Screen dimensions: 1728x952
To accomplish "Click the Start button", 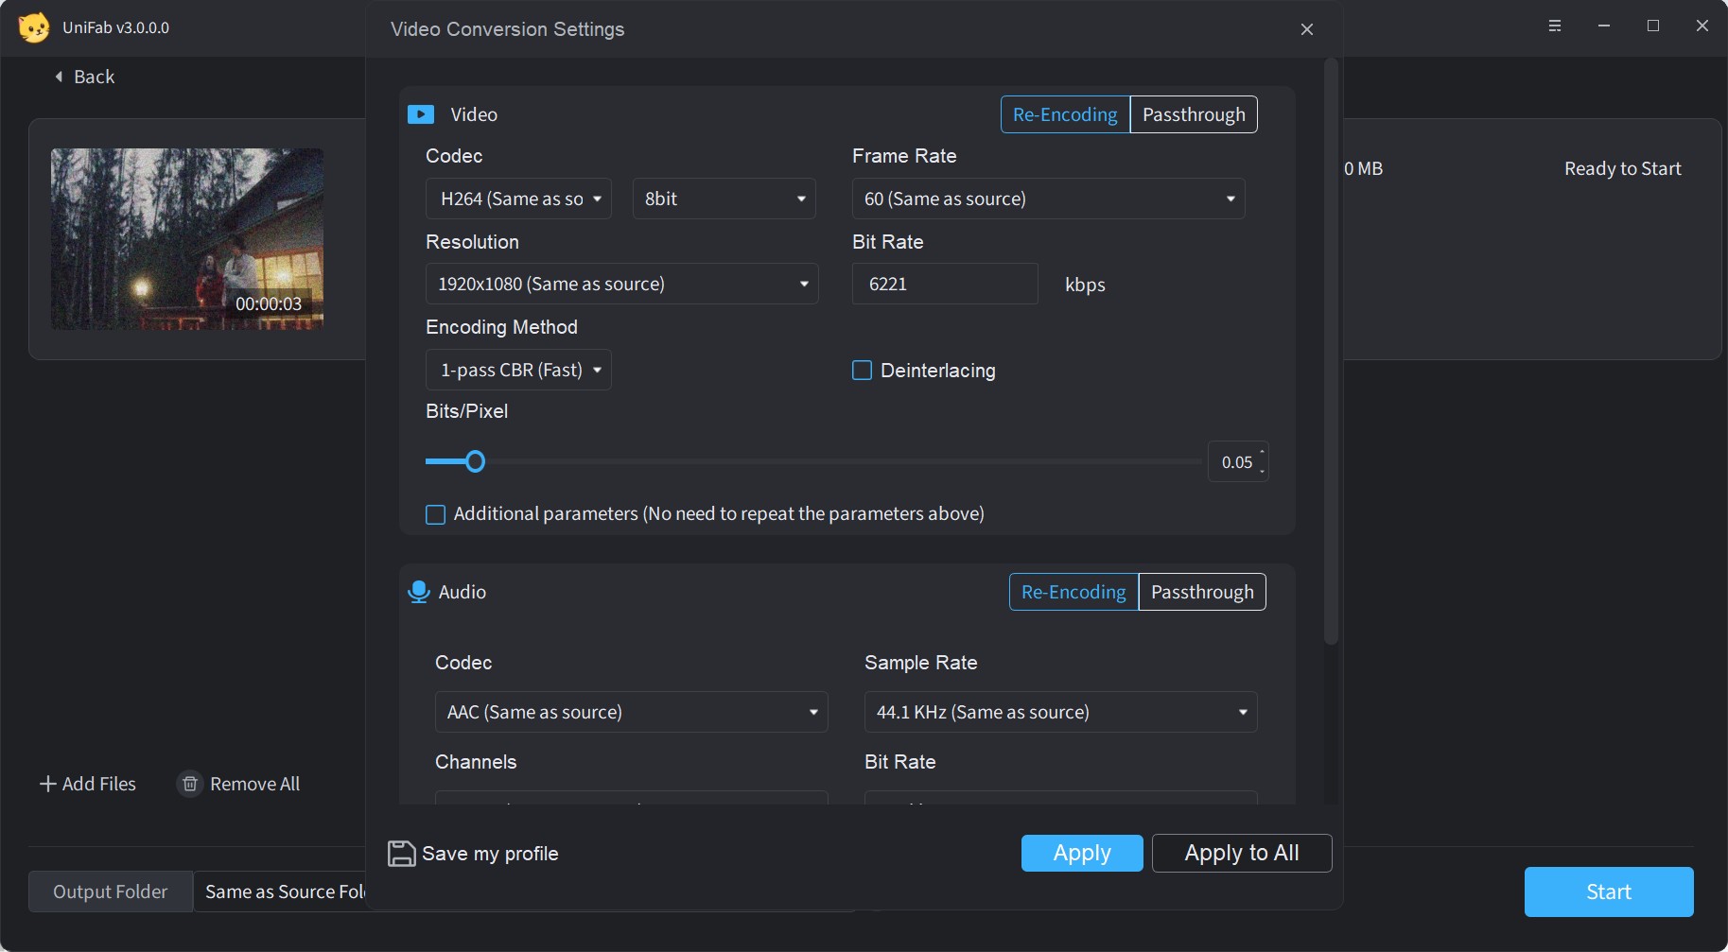I will tap(1609, 891).
